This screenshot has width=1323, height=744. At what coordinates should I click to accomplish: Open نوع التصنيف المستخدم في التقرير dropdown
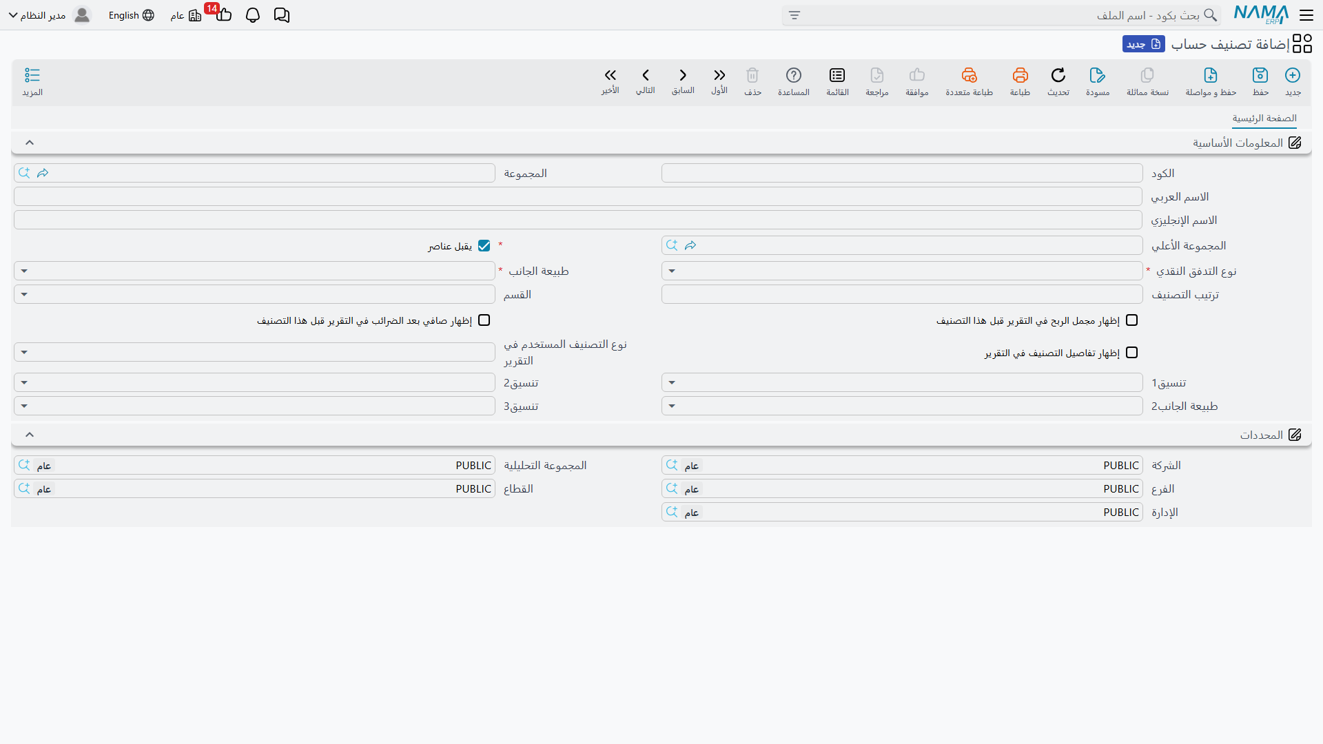pos(254,352)
